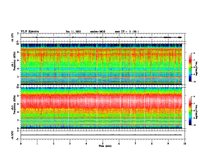This screenshot has height=161, width=208.
Task: Click the "ch.1(V)" waveform axis label
Action: 12,37
